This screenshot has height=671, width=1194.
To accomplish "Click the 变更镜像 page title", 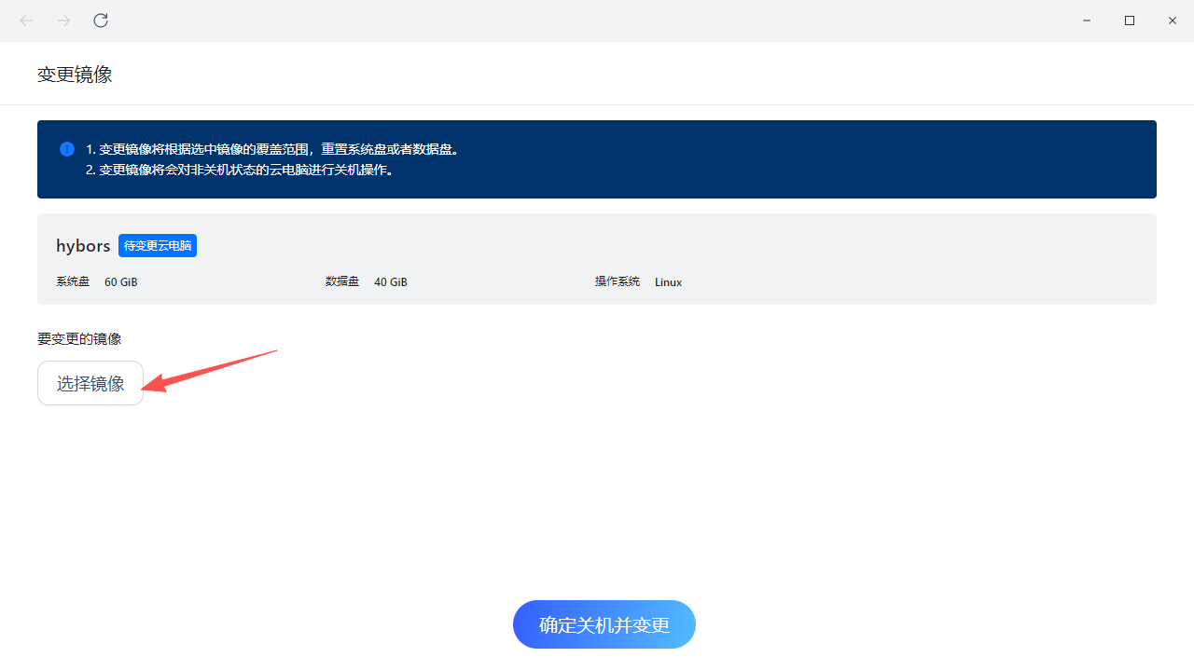I will (x=75, y=75).
